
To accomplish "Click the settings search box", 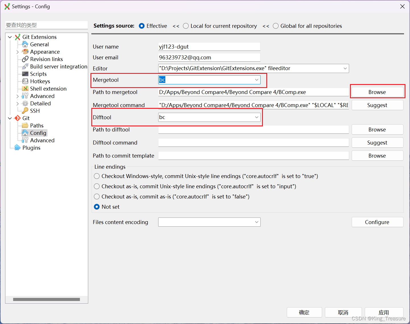I will click(47, 25).
